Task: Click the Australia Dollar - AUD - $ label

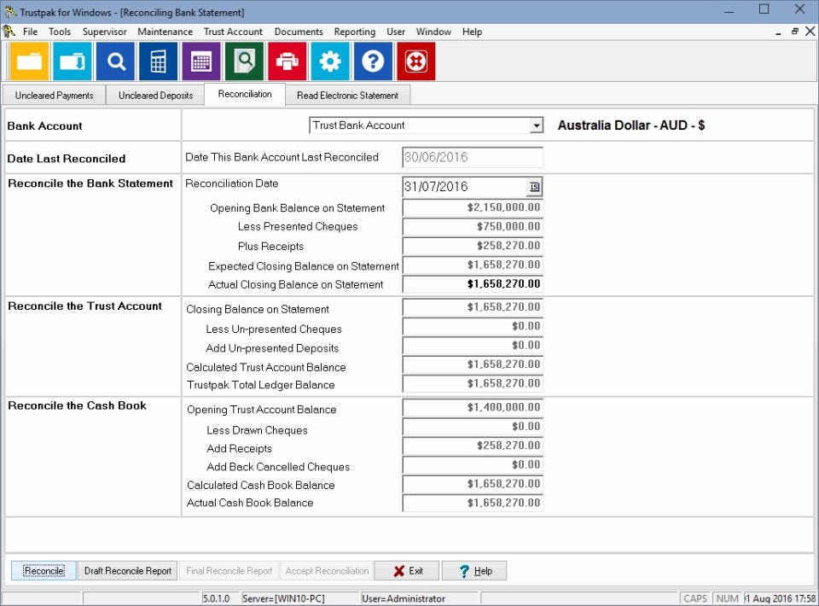Action: [x=631, y=125]
